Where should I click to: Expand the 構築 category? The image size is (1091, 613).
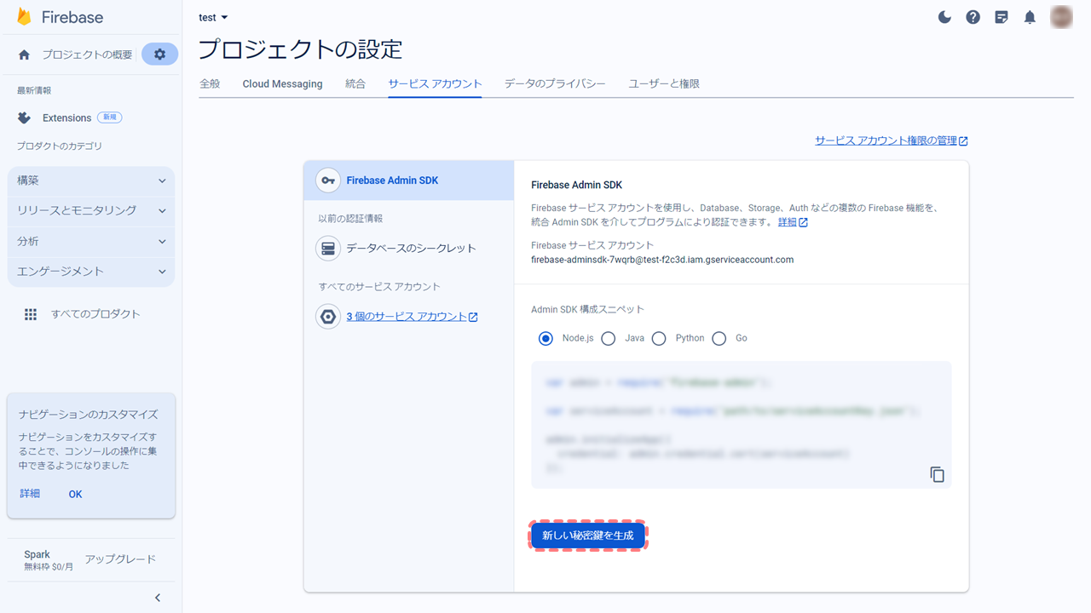(90, 180)
